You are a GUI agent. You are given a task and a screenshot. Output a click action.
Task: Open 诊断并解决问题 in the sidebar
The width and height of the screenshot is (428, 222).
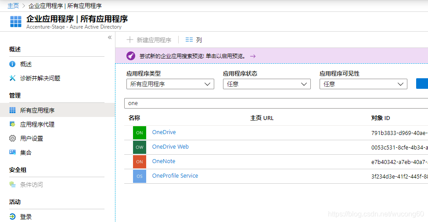click(40, 78)
